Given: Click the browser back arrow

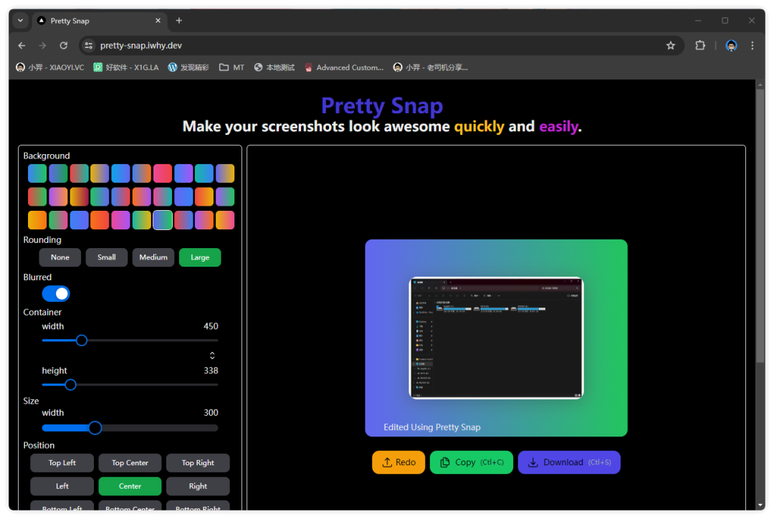Looking at the screenshot, I should click(21, 45).
